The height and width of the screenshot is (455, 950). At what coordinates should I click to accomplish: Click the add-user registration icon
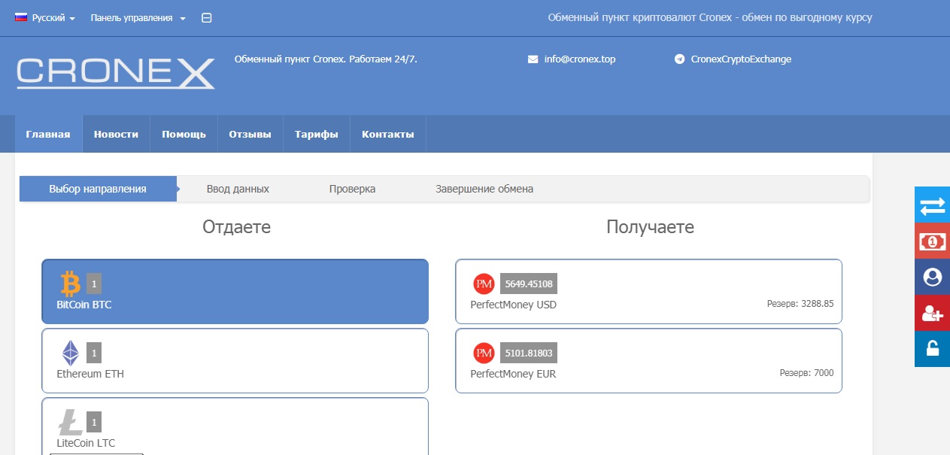click(x=932, y=314)
